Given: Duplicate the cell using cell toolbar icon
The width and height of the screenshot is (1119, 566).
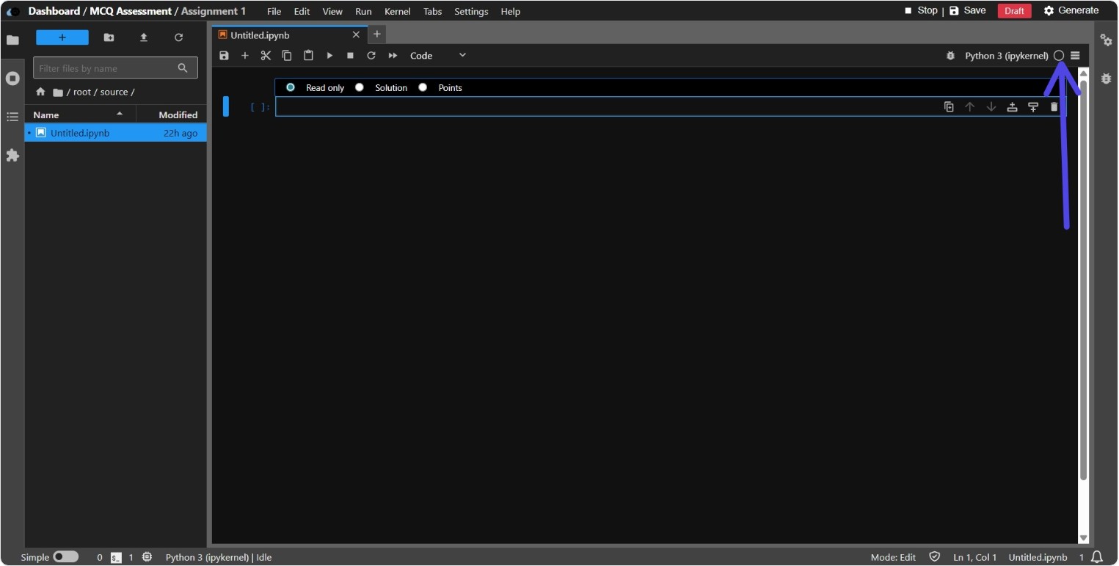Looking at the screenshot, I should pyautogui.click(x=949, y=106).
